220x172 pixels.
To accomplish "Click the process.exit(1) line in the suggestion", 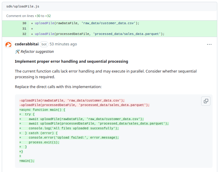I will coord(44,142).
